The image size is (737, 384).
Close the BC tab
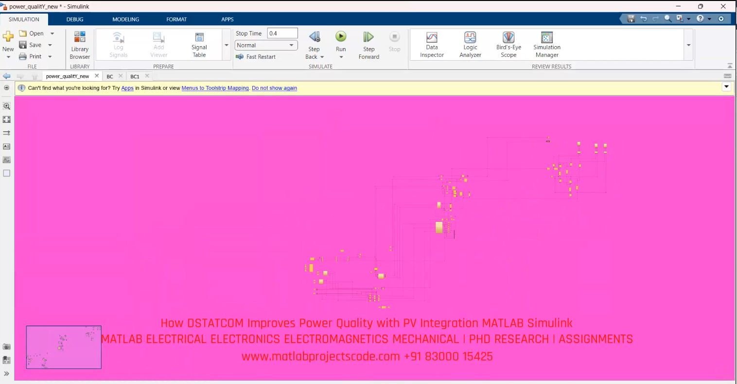click(121, 76)
